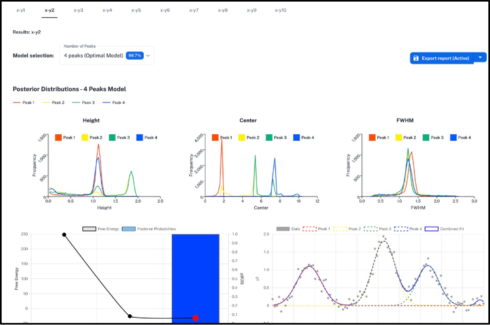Click the red free energy data point
Screen dimensions: 490x325
click(196, 318)
